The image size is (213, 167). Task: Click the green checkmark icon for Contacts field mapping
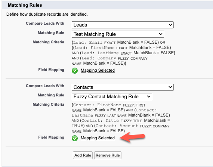pyautogui.click(x=75, y=138)
